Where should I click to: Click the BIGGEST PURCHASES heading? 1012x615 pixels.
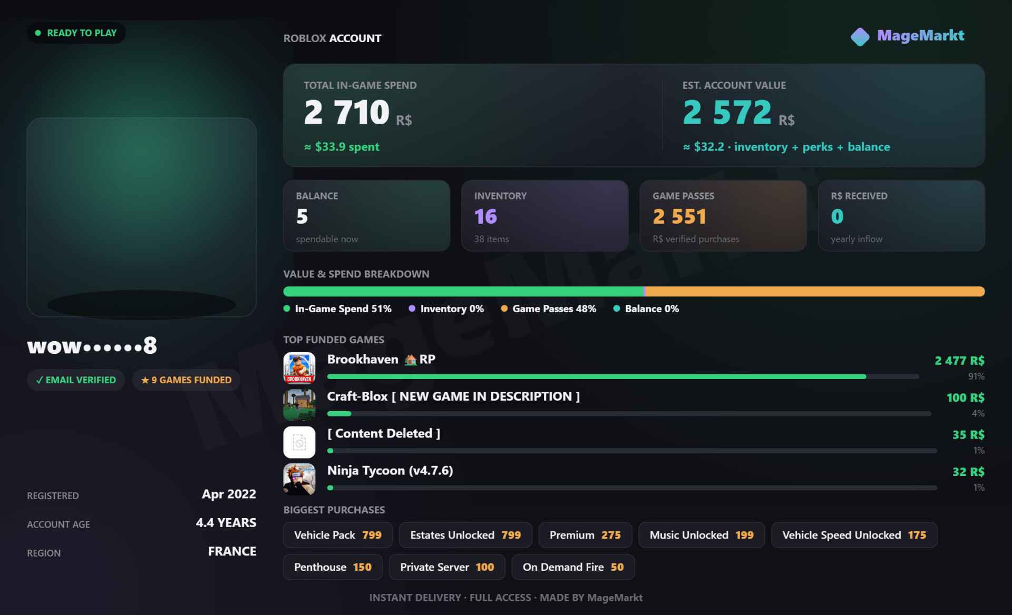click(x=334, y=510)
